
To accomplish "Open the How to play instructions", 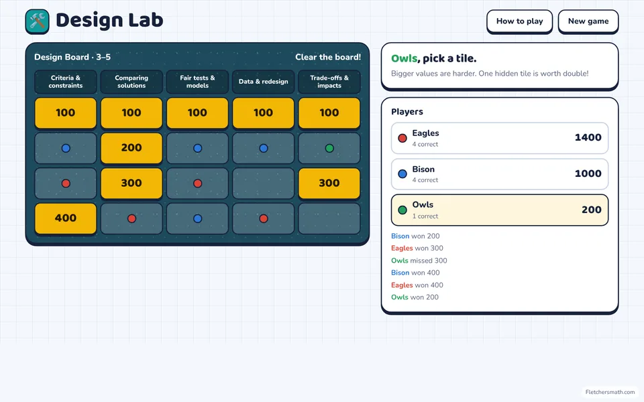I will coord(519,21).
